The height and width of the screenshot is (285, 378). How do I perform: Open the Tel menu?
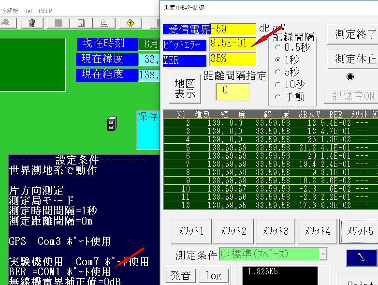[x=29, y=11]
